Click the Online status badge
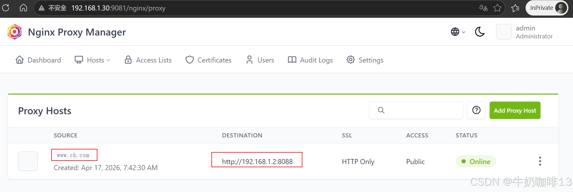The image size is (573, 192). coord(476,162)
